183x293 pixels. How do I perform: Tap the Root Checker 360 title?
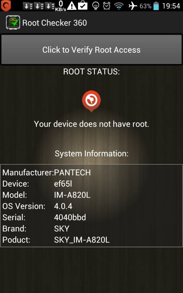click(x=55, y=23)
